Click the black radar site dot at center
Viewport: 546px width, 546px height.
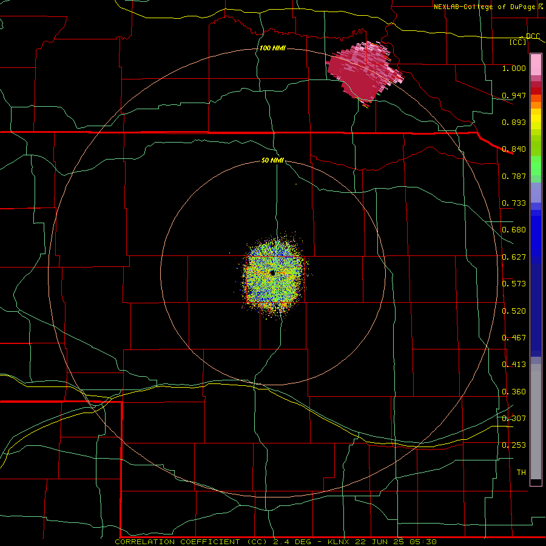pyautogui.click(x=272, y=273)
